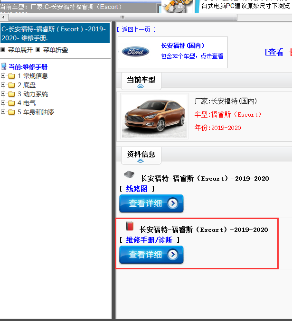This screenshot has width=292, height=321.
Task: Click the folder icon of 3 动力系统
Action: [11, 94]
